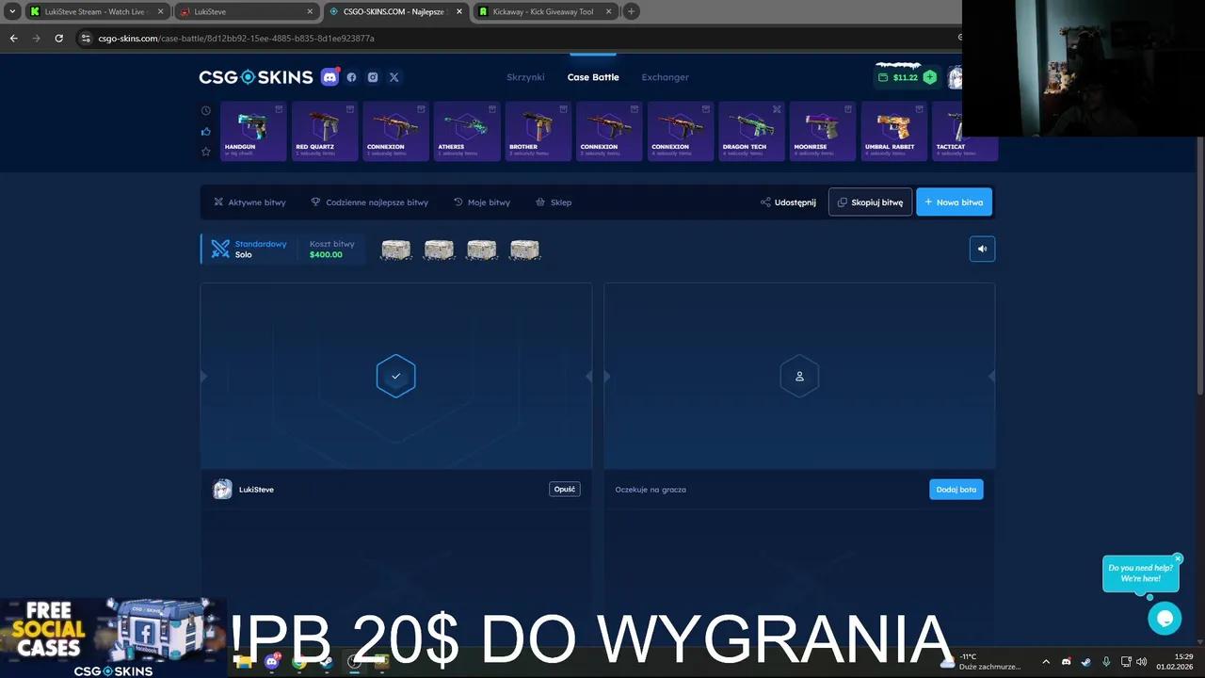
Task: Toggle the microphone icon in the taskbar
Action: click(x=1106, y=662)
